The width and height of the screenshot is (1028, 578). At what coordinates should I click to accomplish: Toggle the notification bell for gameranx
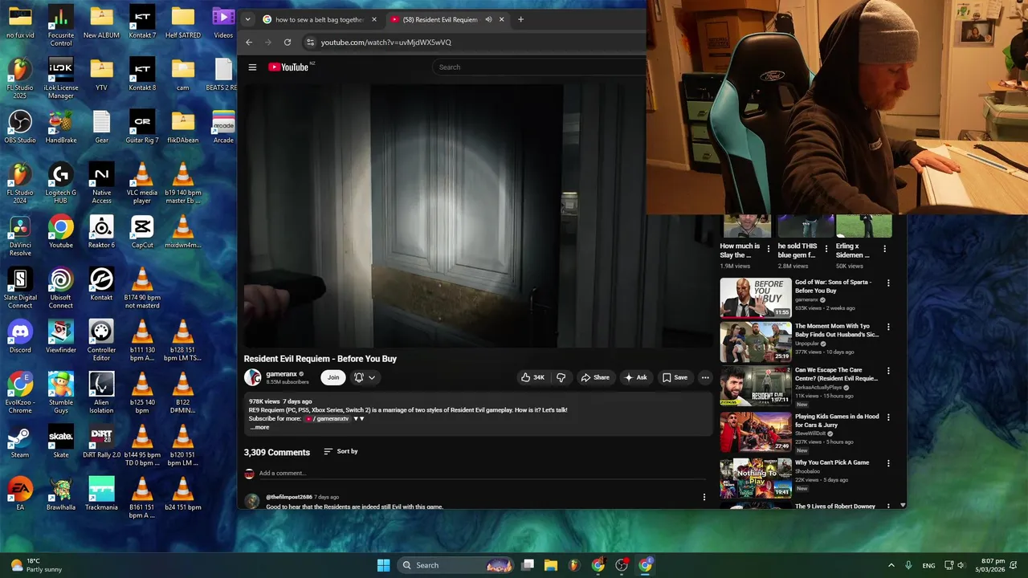[359, 377]
